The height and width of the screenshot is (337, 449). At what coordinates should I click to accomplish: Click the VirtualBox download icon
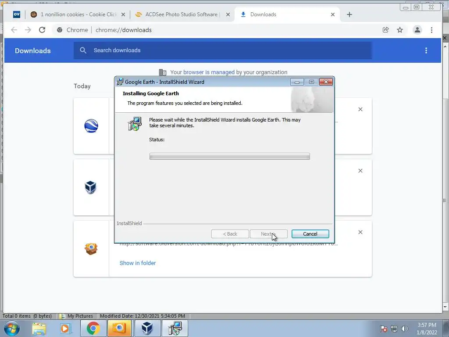click(x=91, y=187)
